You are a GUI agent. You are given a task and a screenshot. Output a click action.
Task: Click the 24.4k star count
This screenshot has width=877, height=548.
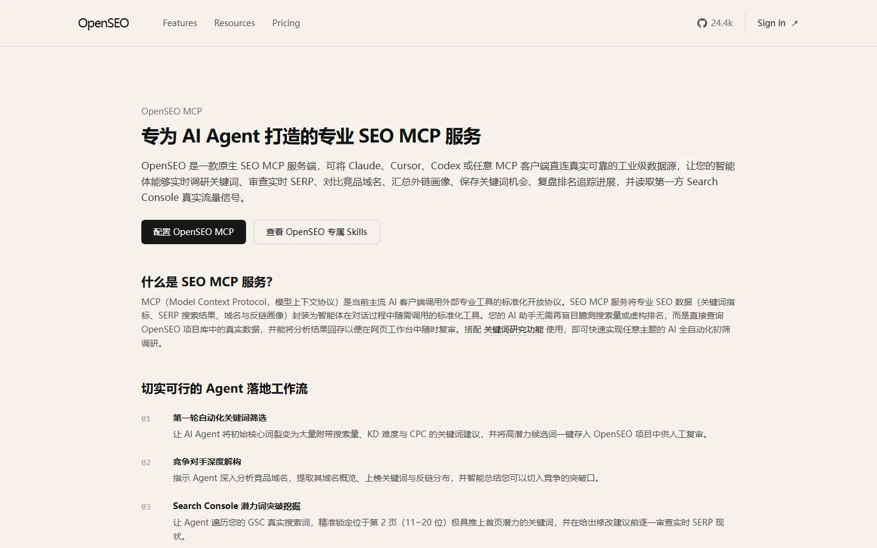[x=722, y=23]
